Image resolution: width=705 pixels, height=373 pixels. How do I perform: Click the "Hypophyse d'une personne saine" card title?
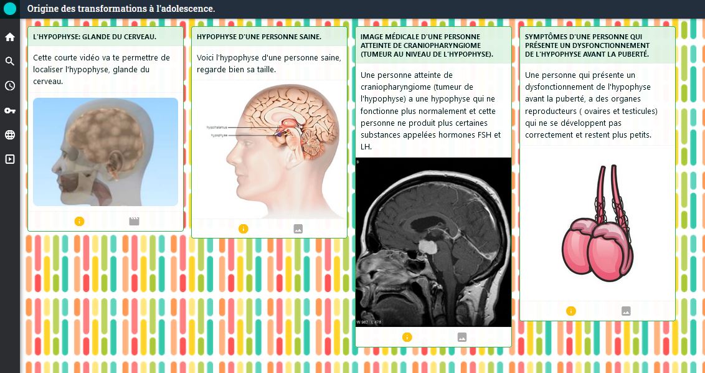coord(259,37)
